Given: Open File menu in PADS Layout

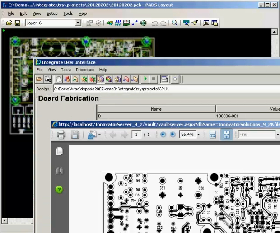Looking at the screenshot, I should (x=11, y=14).
